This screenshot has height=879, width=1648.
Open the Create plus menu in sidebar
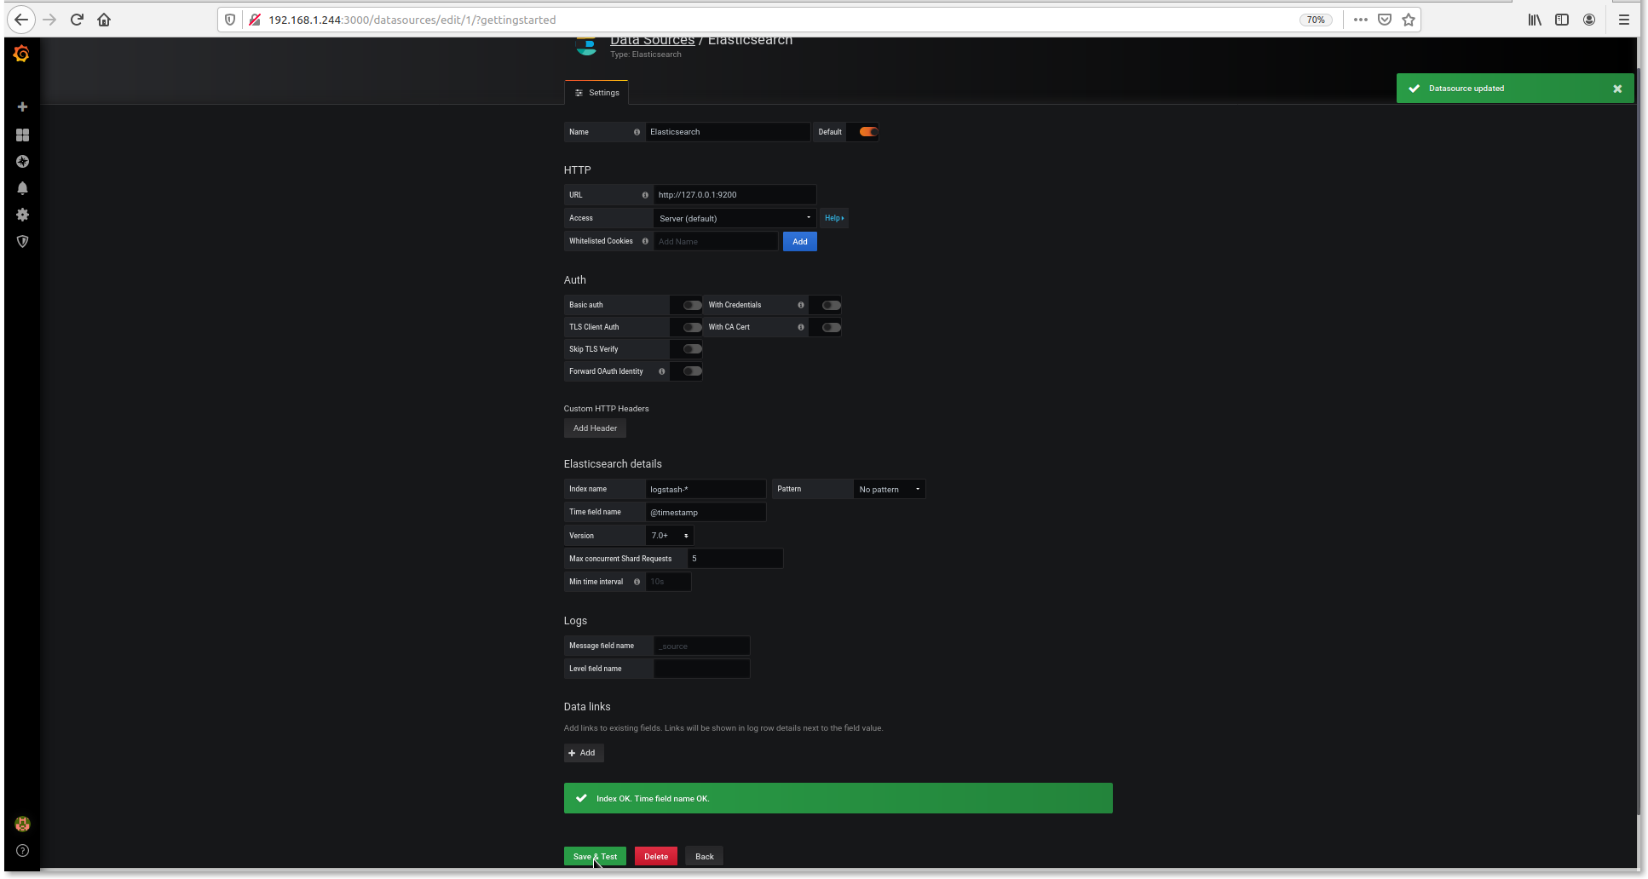click(22, 106)
